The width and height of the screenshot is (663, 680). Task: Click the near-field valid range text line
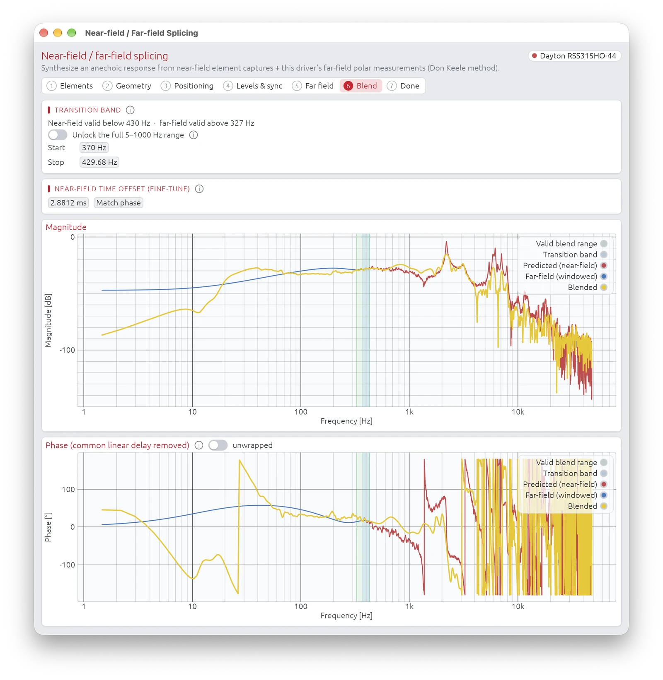point(151,123)
